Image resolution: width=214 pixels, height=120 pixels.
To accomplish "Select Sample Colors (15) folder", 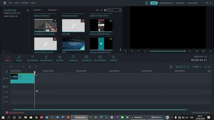I will pyautogui.click(x=12, y=13).
